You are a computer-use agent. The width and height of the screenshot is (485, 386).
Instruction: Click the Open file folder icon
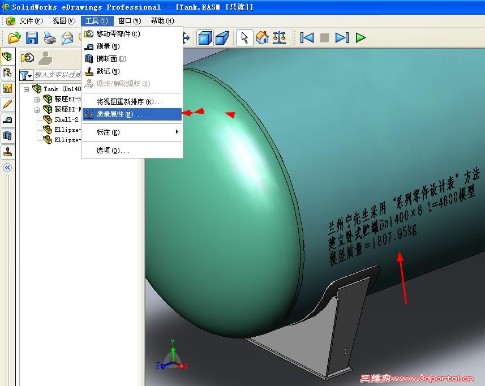click(x=14, y=38)
